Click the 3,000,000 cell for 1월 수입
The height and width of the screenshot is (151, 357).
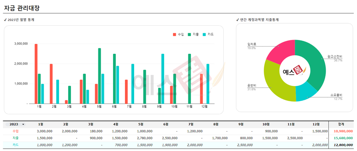pyautogui.click(x=44, y=131)
